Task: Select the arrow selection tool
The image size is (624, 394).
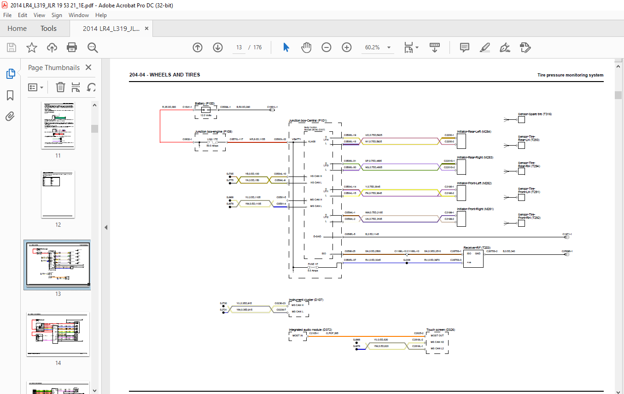Action: click(286, 47)
